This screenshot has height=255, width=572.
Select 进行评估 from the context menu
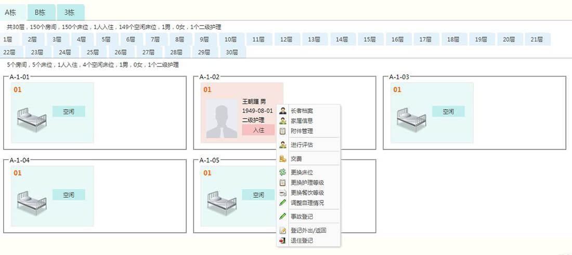[x=302, y=145]
